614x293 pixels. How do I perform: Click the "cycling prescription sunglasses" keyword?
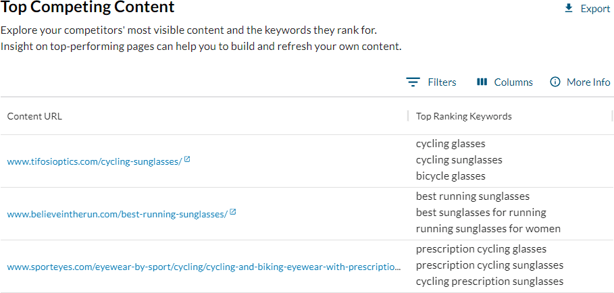point(489,282)
